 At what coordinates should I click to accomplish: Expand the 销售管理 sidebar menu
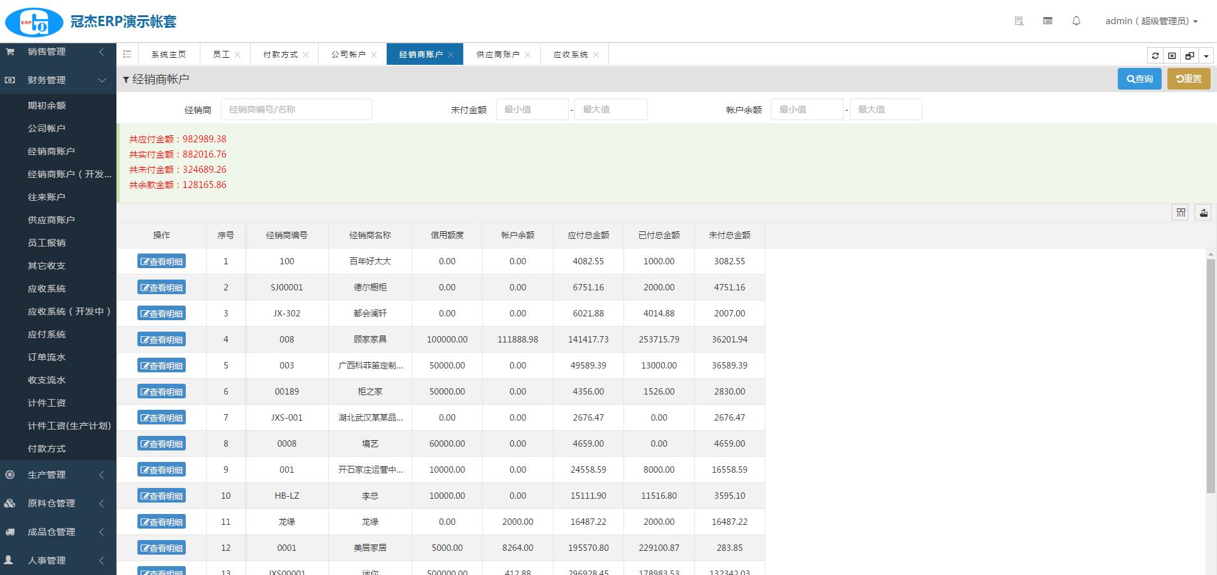(x=58, y=51)
